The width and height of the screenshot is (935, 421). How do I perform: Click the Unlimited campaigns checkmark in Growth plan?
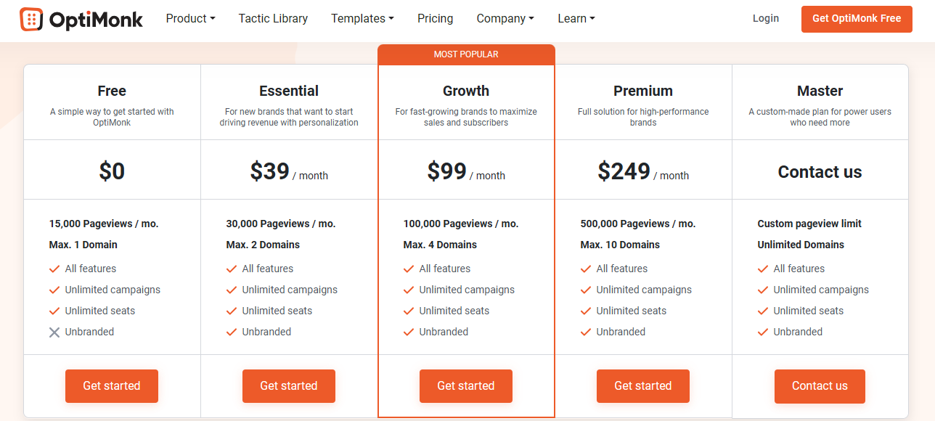409,290
